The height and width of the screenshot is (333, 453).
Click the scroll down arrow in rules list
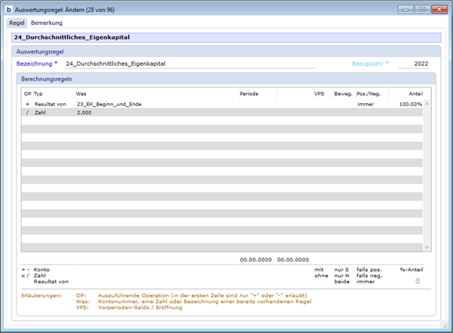pyautogui.click(x=427, y=247)
